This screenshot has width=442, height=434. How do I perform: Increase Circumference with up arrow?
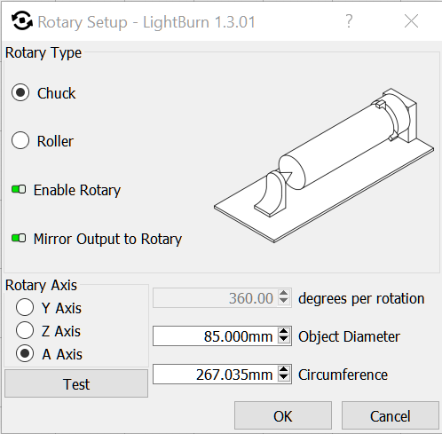[284, 369]
